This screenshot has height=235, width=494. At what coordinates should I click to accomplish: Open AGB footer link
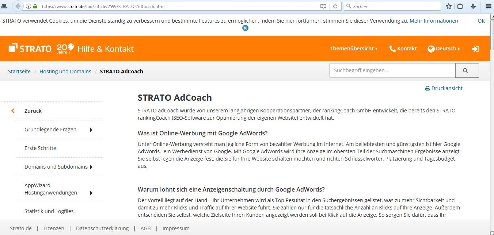[x=145, y=228]
